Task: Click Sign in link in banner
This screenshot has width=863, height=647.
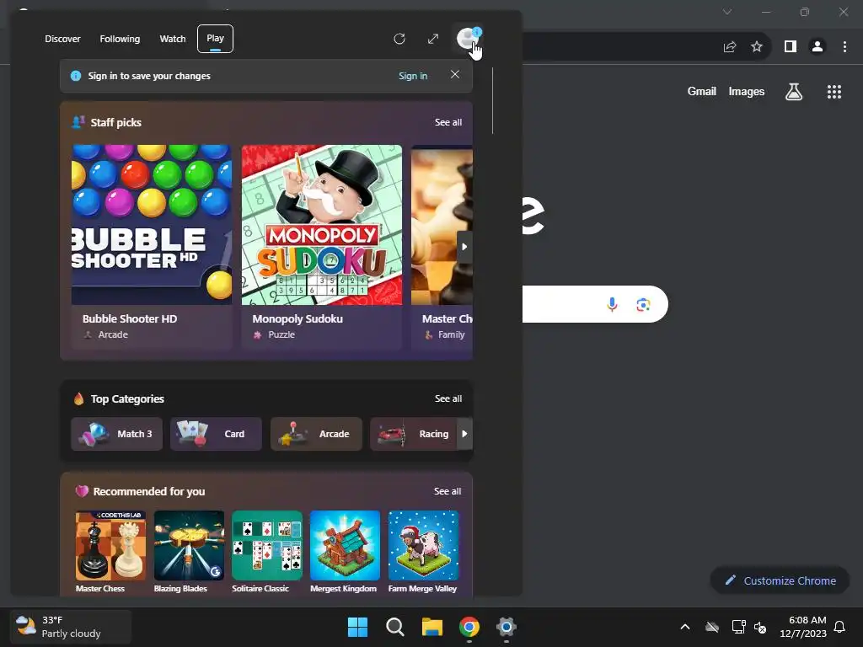Action: pyautogui.click(x=413, y=76)
